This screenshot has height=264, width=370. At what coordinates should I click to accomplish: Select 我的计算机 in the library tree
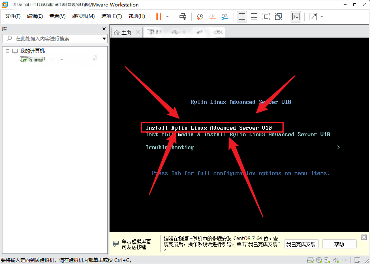32,51
